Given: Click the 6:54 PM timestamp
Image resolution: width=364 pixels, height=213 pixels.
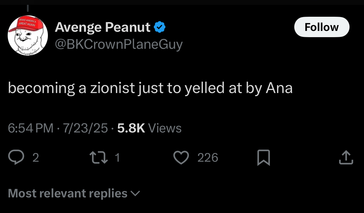Looking at the screenshot, I should coord(31,128).
